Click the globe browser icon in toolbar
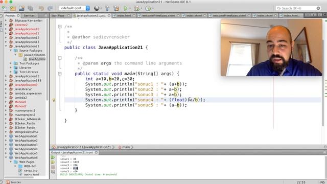The height and width of the screenshot is (184, 327). click(x=97, y=8)
